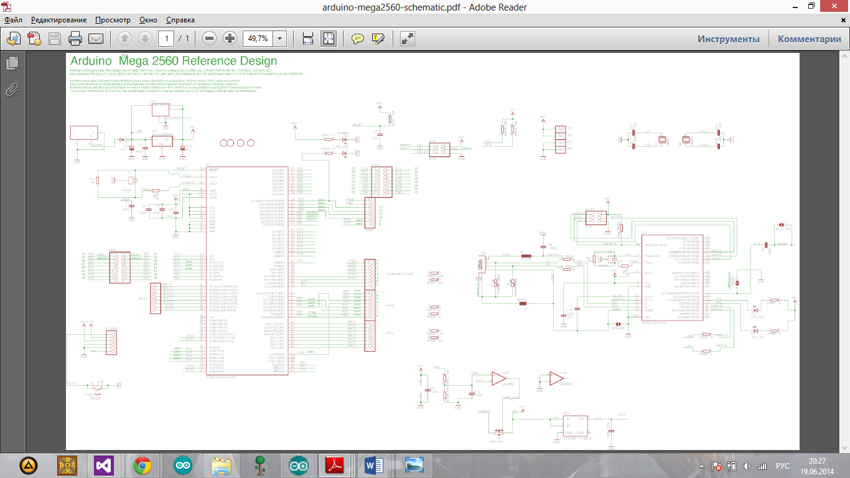Go to next page using down arrow
850x478 pixels.
point(145,39)
